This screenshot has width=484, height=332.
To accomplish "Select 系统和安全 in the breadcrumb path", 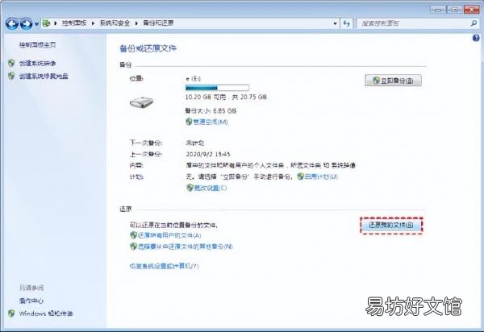I will coord(115,23).
